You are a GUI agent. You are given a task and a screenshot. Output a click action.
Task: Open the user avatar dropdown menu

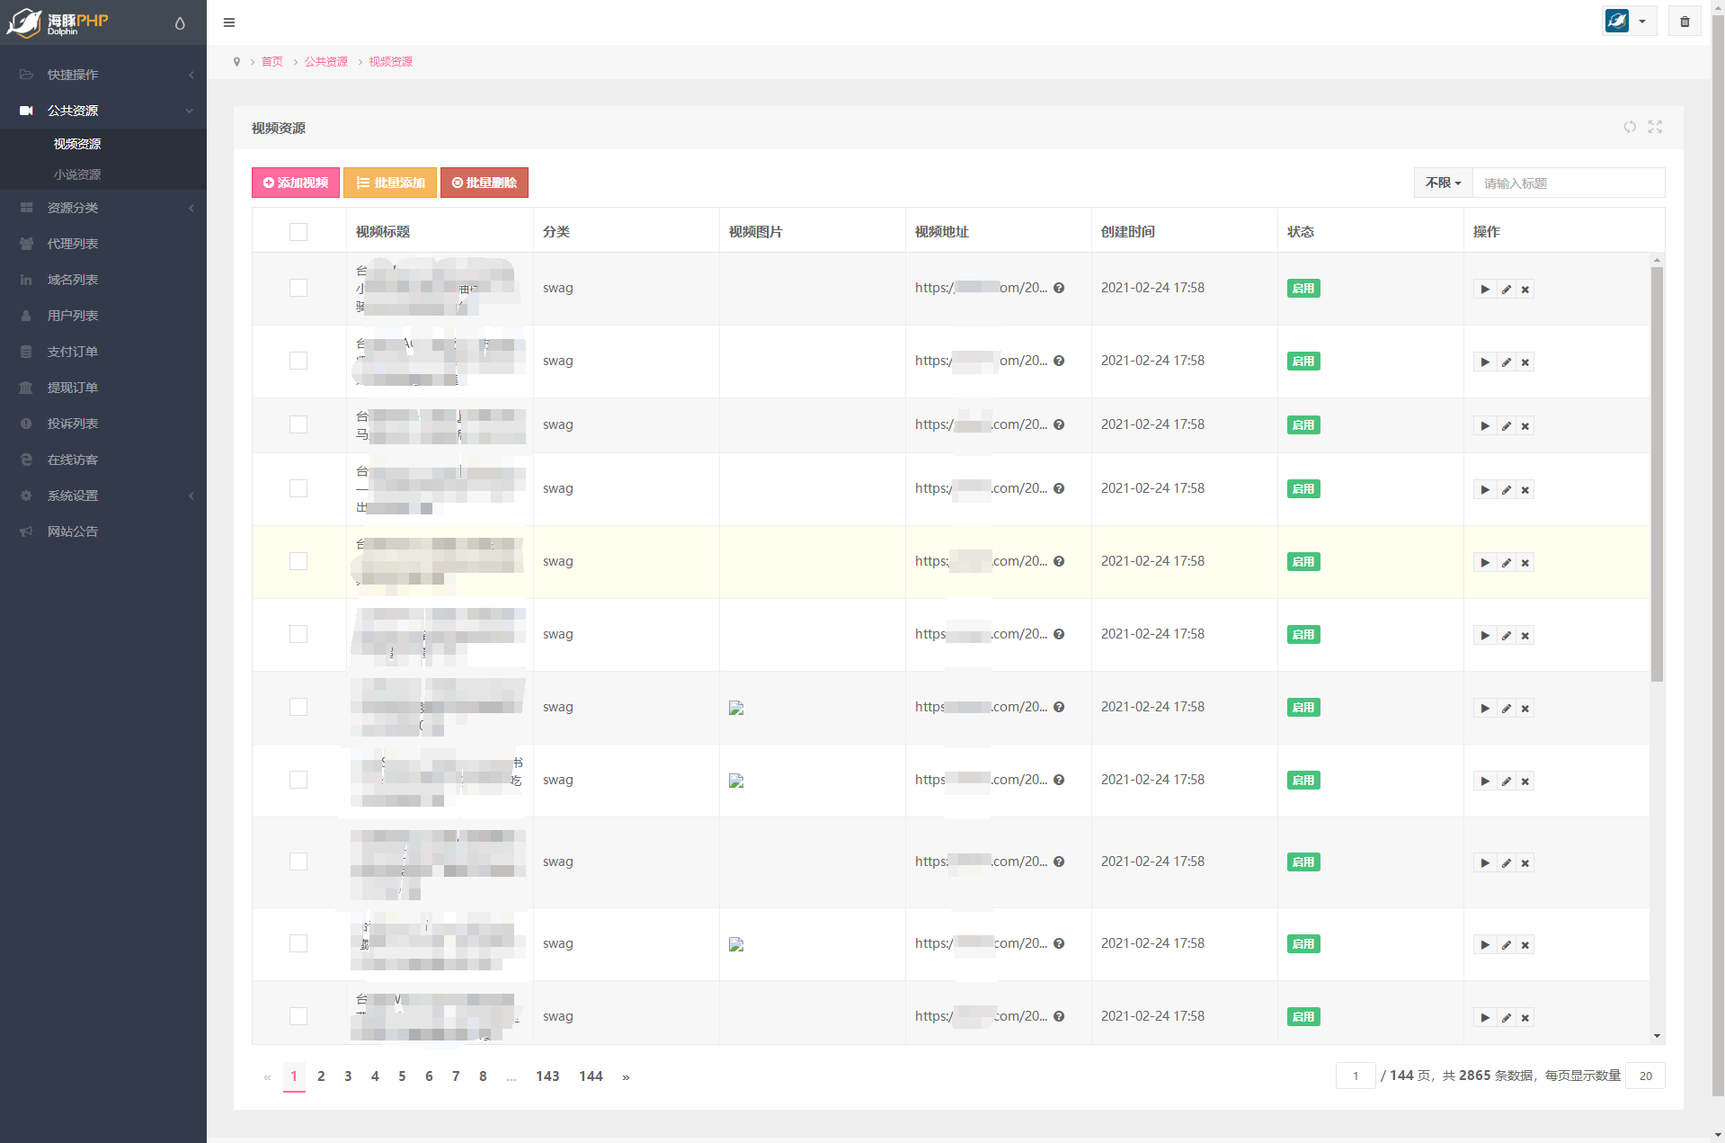pos(1629,22)
